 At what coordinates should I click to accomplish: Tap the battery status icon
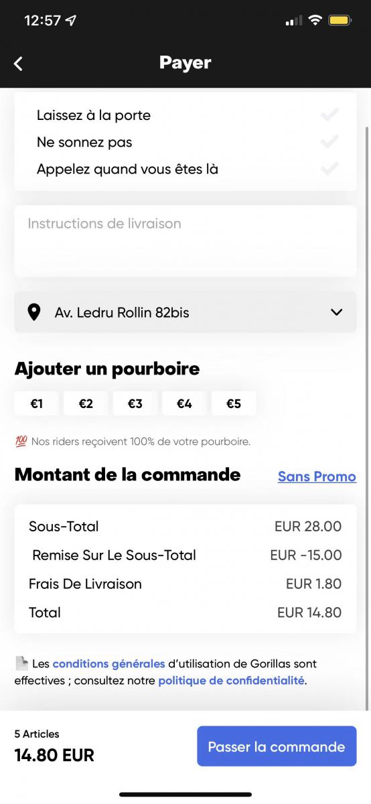(340, 21)
